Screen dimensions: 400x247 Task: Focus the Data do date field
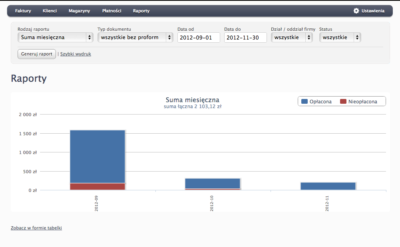pos(245,38)
